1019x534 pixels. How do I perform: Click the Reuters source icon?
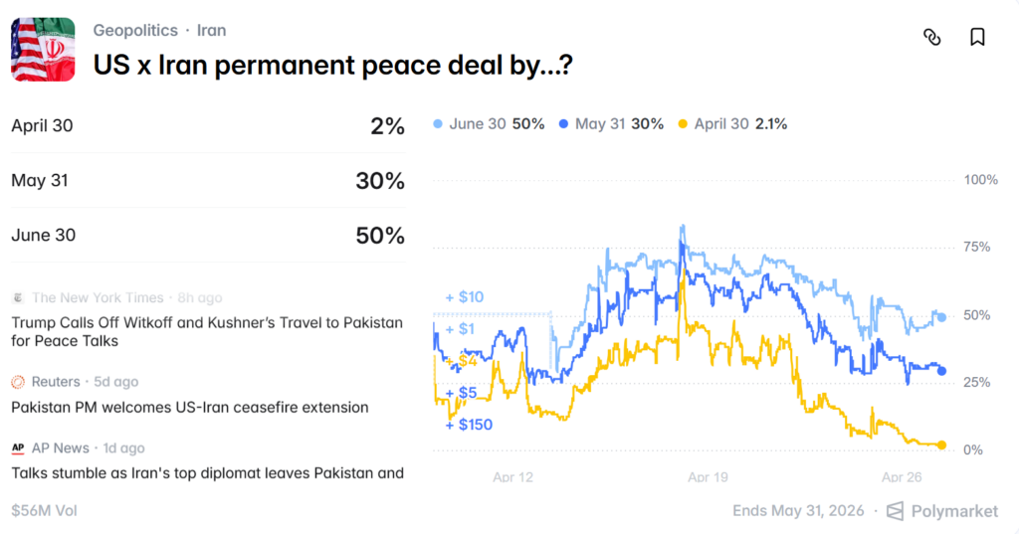[x=18, y=382]
